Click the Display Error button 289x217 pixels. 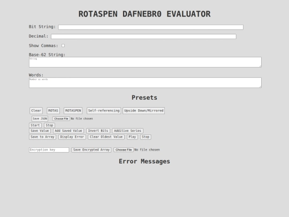pyautogui.click(x=72, y=137)
